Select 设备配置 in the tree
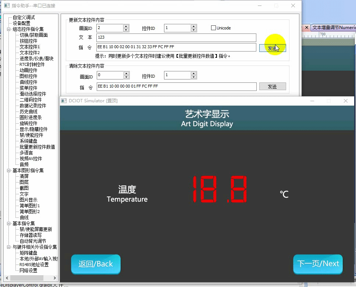The width and height of the screenshot is (356, 287). 21,23
